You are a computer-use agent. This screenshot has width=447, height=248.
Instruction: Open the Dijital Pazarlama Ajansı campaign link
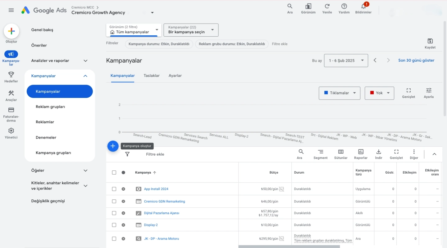162,213
